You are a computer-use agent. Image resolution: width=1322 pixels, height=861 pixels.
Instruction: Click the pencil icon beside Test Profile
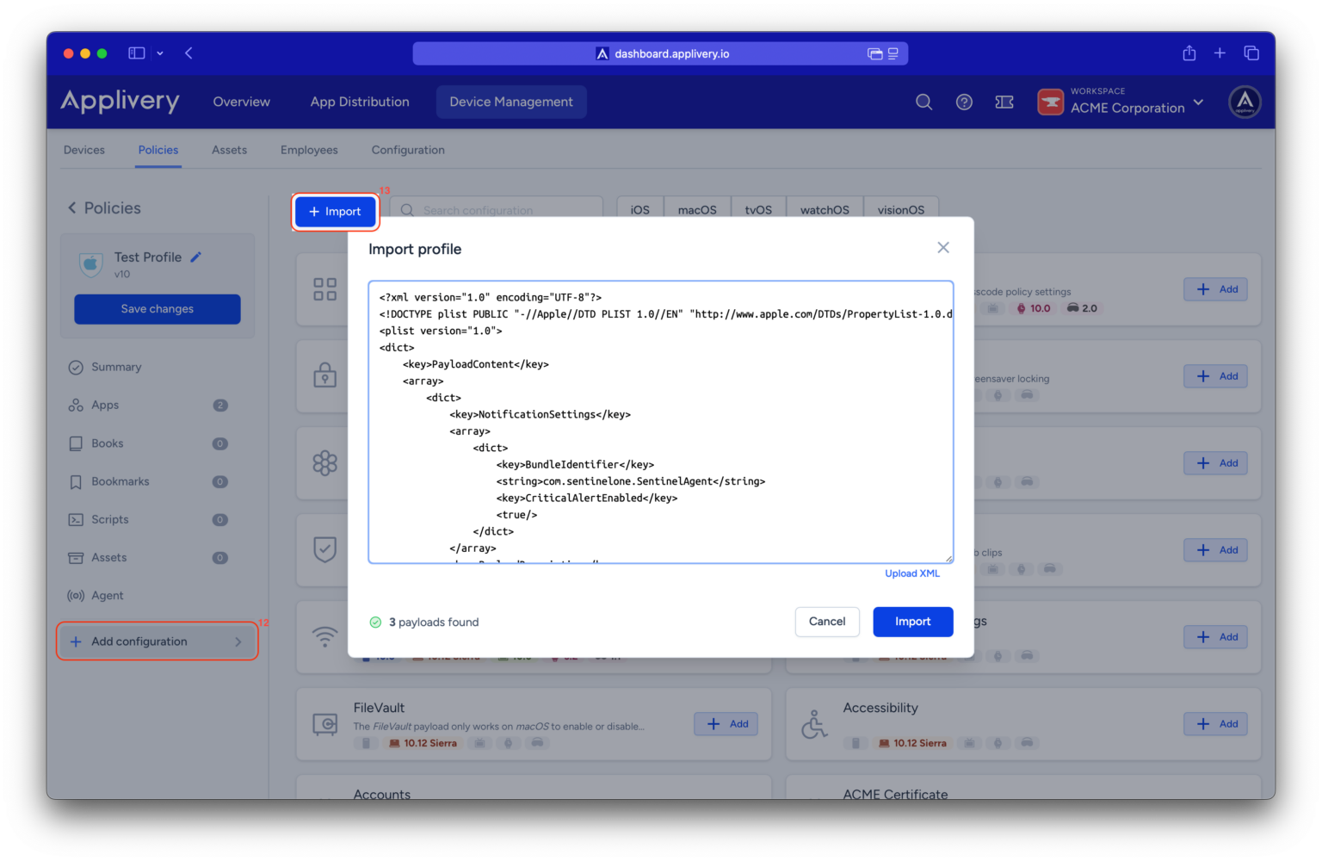coord(196,257)
